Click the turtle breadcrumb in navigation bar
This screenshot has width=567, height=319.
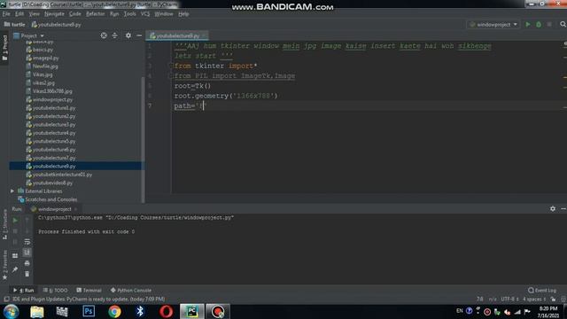pyautogui.click(x=14, y=25)
